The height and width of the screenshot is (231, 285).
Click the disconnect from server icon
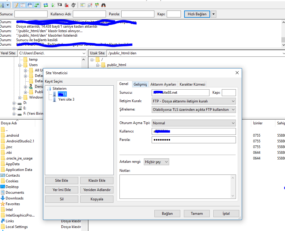tap(67, 5)
